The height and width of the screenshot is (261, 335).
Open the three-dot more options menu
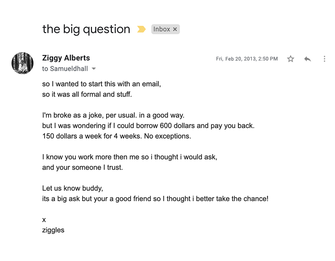point(324,59)
